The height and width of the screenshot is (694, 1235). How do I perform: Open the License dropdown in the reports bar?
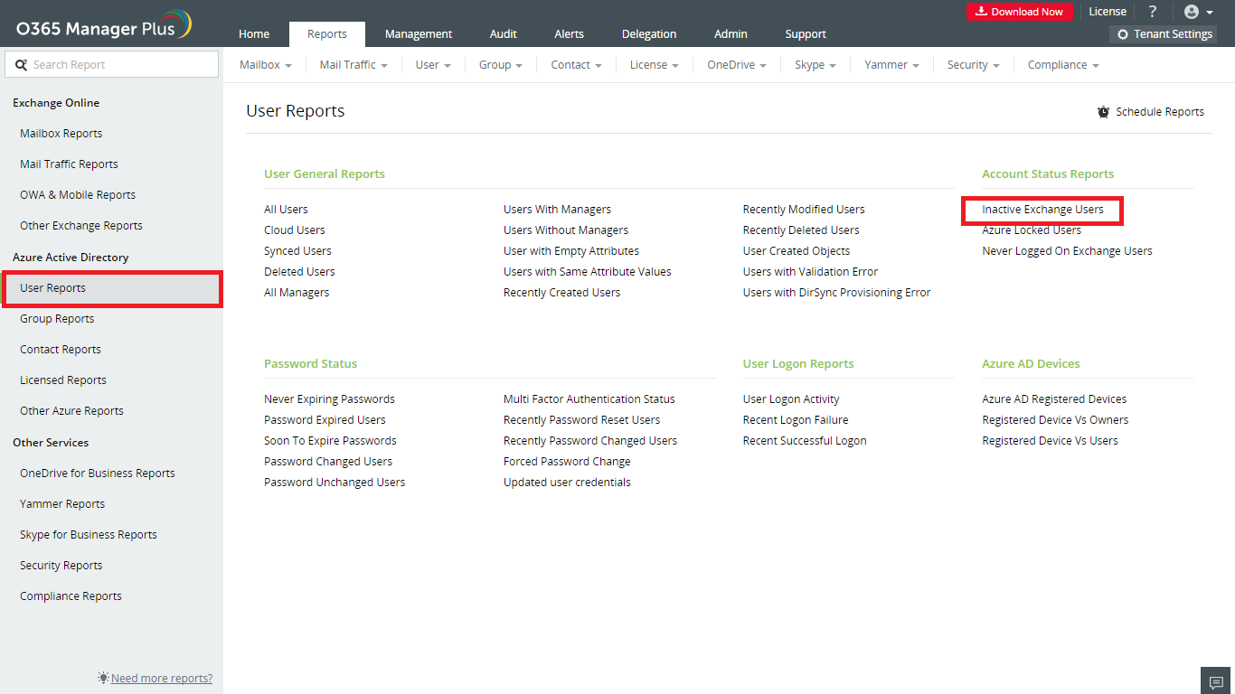[655, 65]
